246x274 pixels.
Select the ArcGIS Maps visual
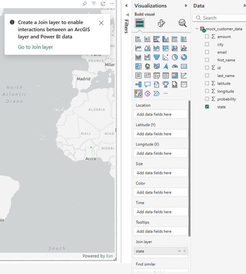click(138, 93)
